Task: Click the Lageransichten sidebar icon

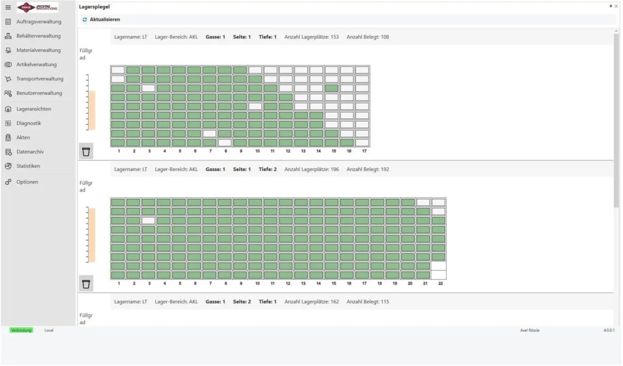Action: pos(8,109)
